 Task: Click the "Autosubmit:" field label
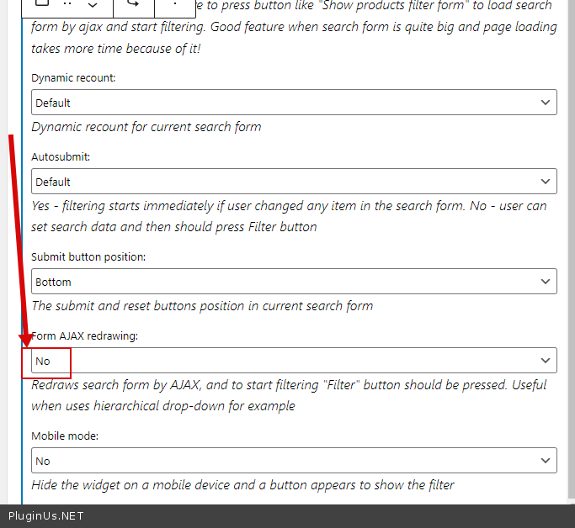coord(61,157)
